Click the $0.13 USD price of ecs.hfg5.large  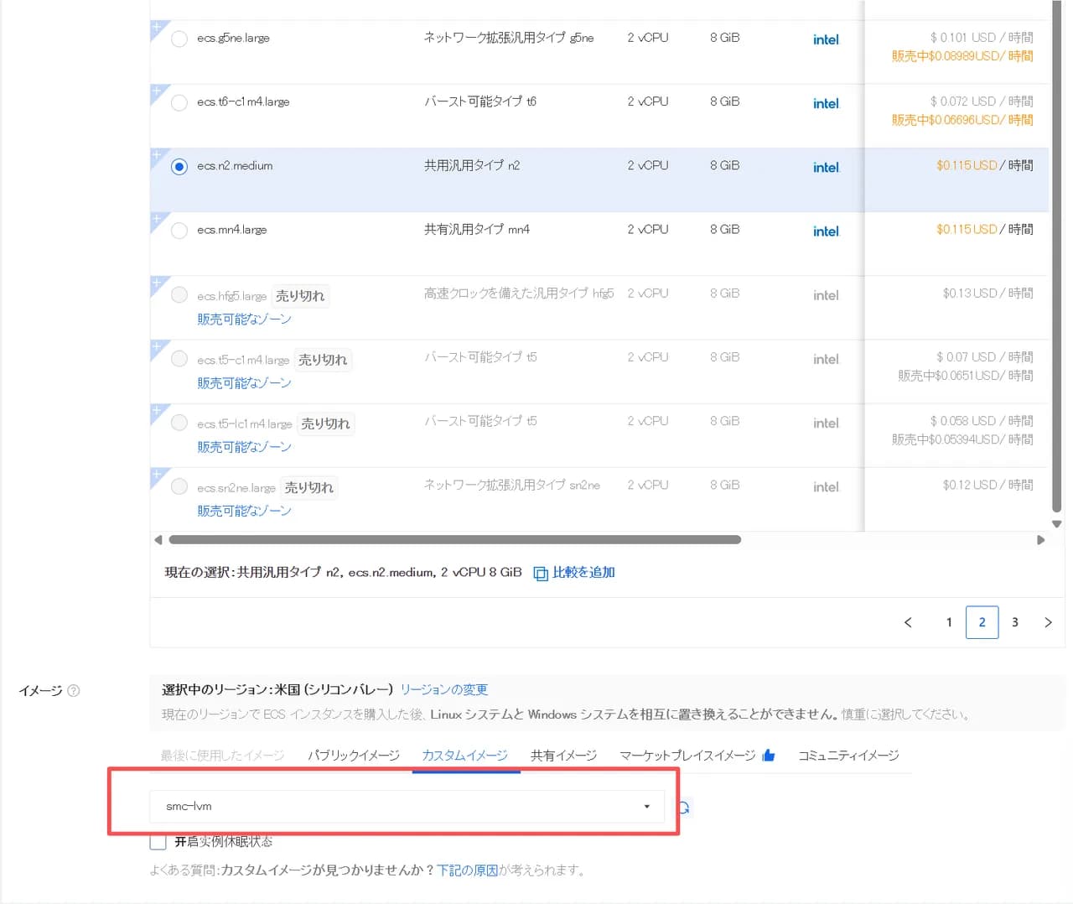(987, 293)
